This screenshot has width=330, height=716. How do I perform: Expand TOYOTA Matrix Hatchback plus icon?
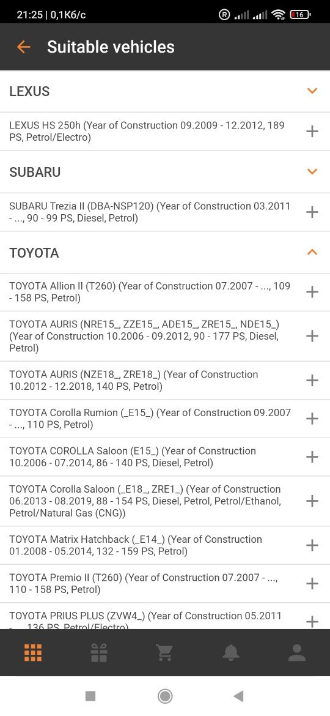point(312,545)
